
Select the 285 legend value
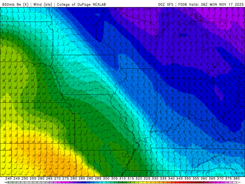[82, 178]
